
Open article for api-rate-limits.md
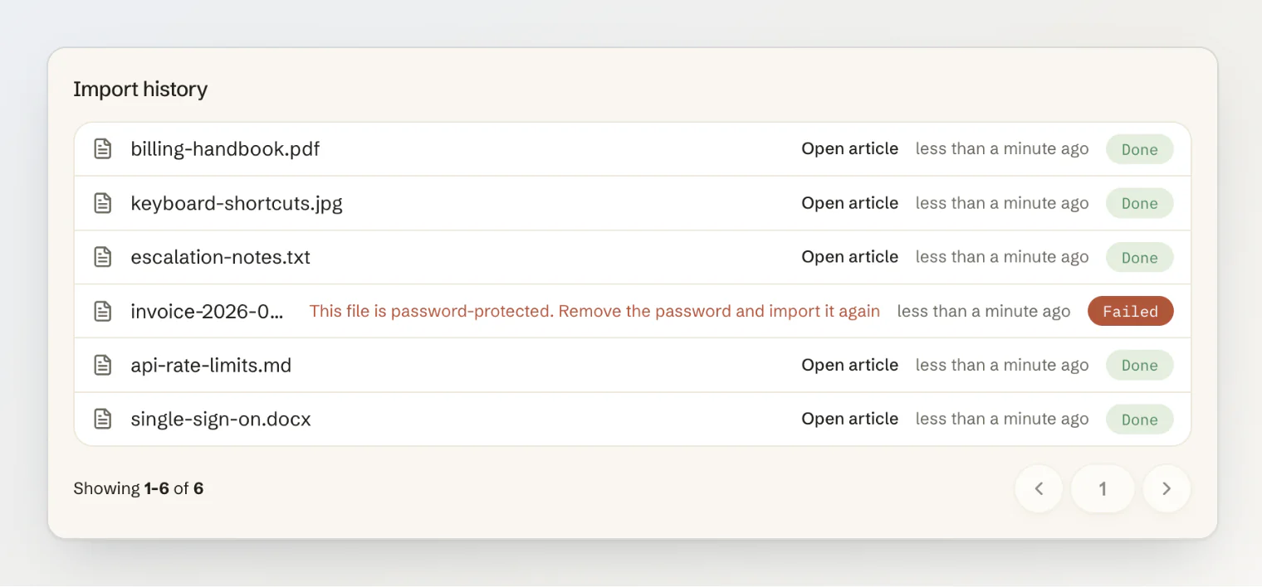[x=849, y=365]
